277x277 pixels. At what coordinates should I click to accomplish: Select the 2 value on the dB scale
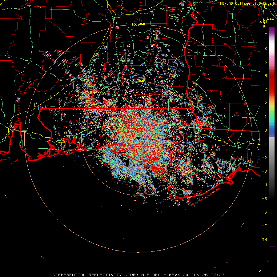pyautogui.click(x=266, y=103)
